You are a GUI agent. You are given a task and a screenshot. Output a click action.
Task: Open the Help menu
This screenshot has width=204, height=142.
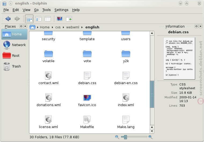point(76,10)
